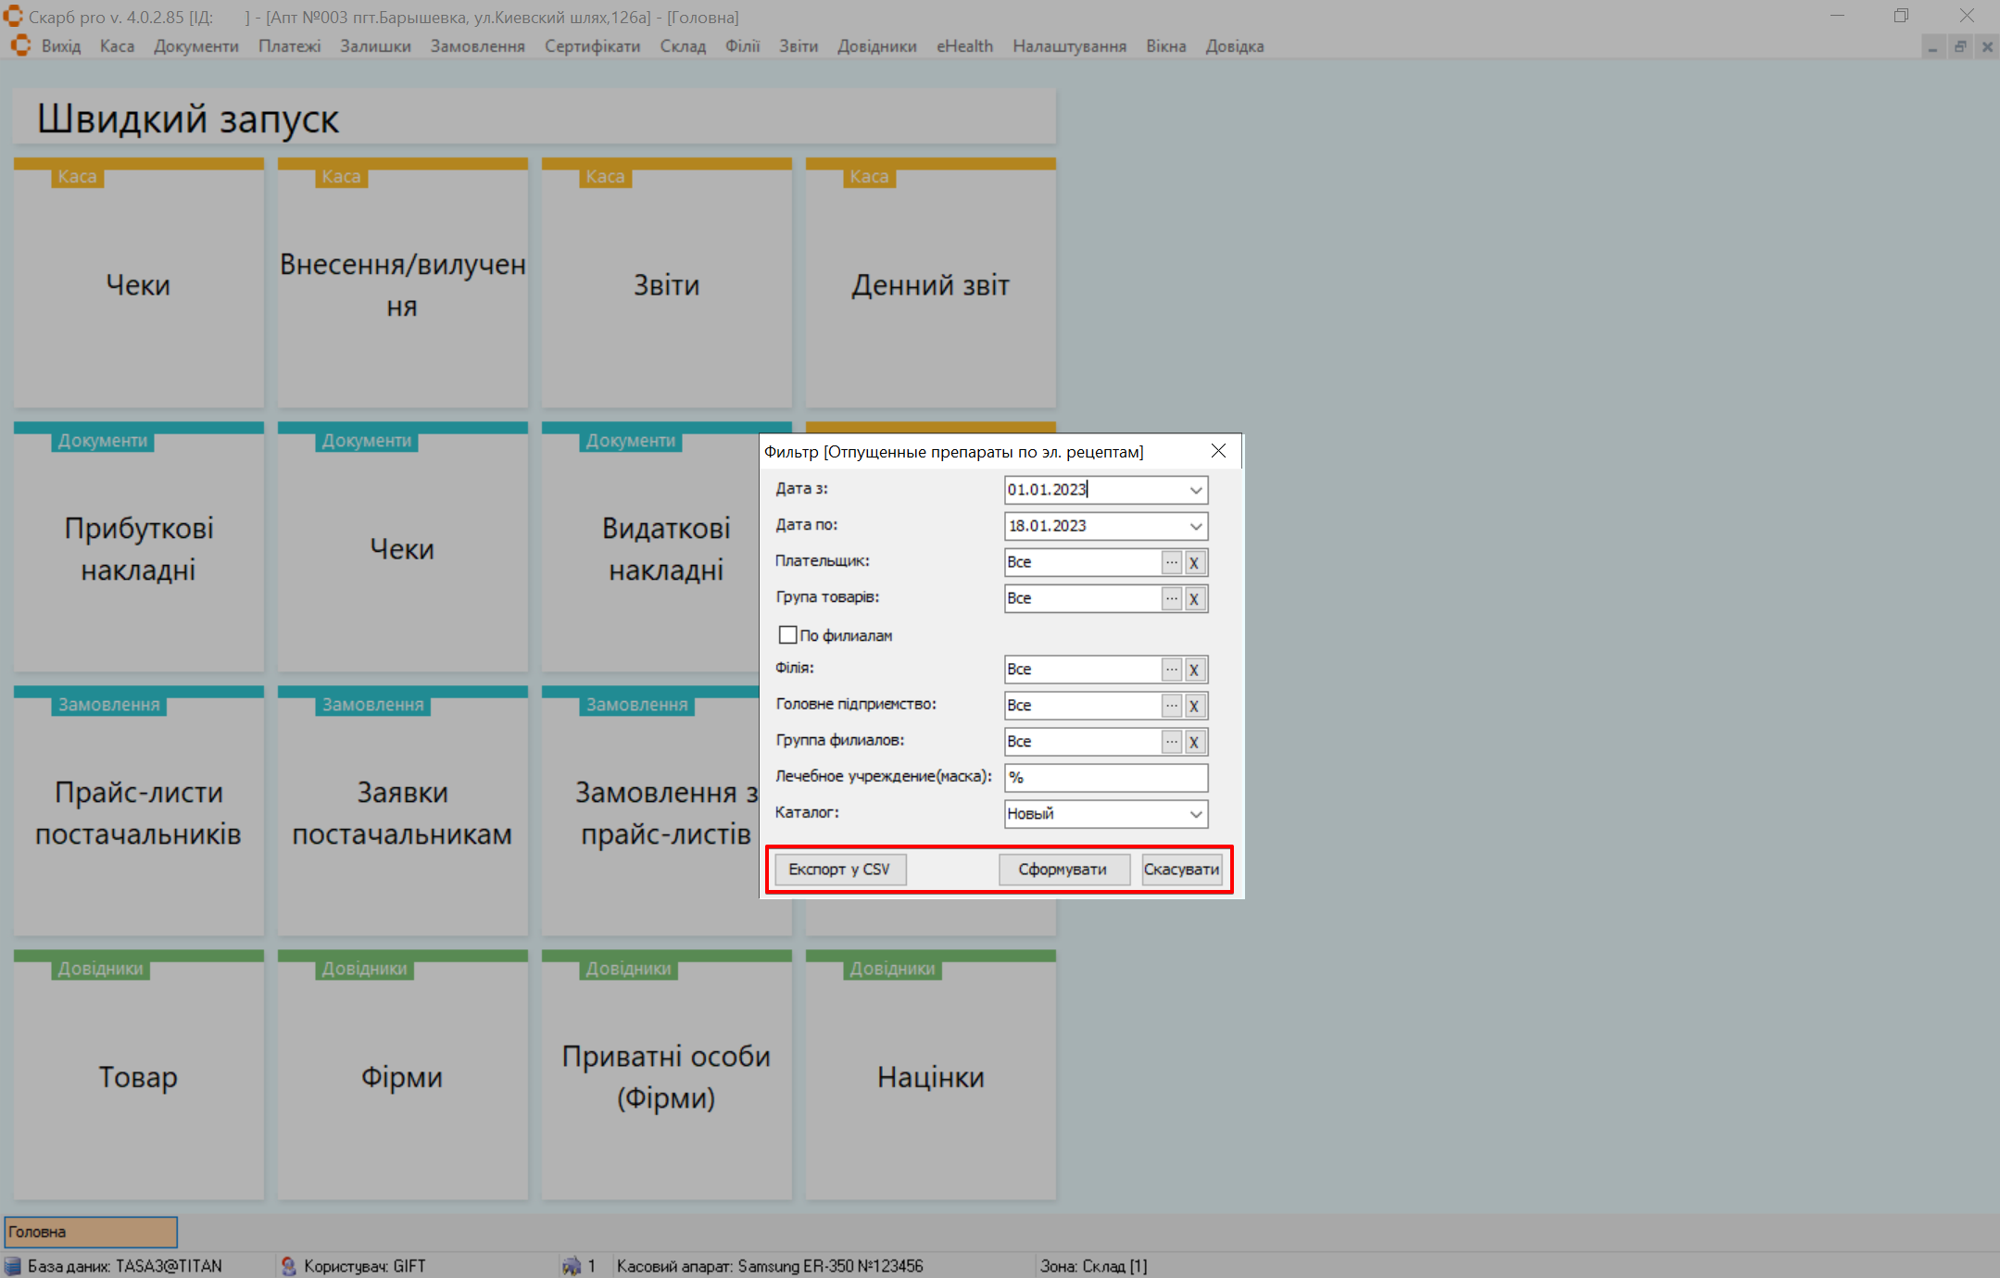Expand the Дата з date dropdown

[1195, 490]
